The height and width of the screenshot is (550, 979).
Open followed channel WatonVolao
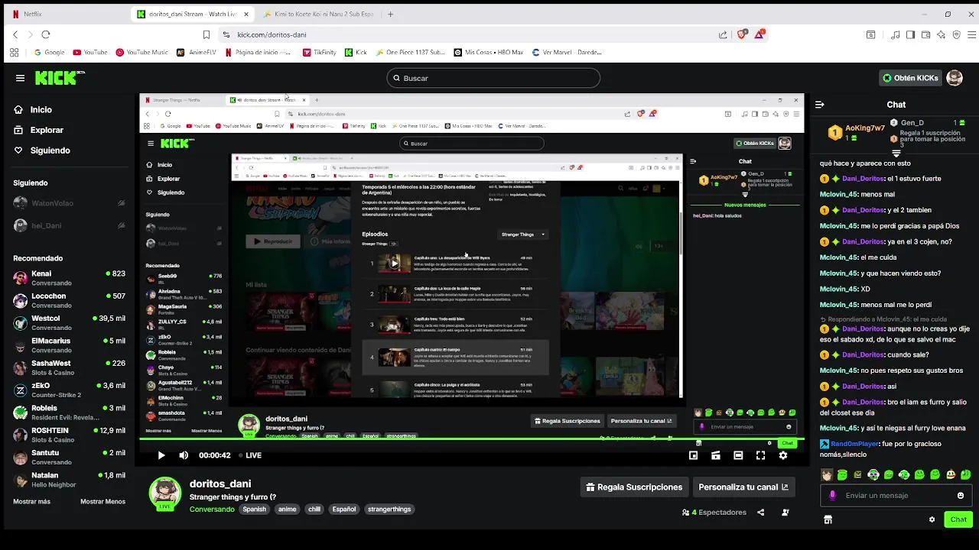pos(69,203)
